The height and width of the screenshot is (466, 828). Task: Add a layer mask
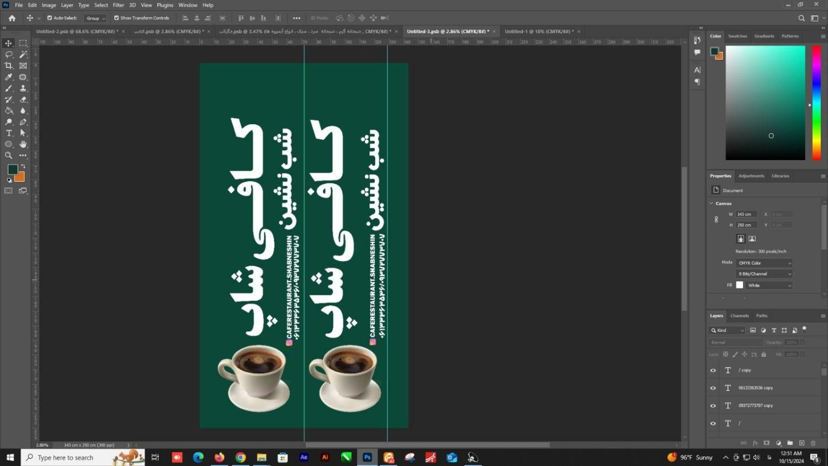767,443
